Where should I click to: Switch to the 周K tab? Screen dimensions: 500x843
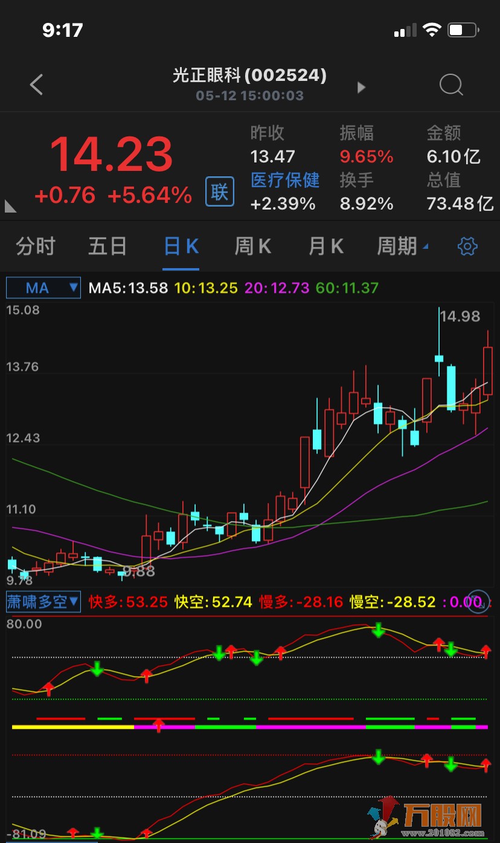coord(252,246)
